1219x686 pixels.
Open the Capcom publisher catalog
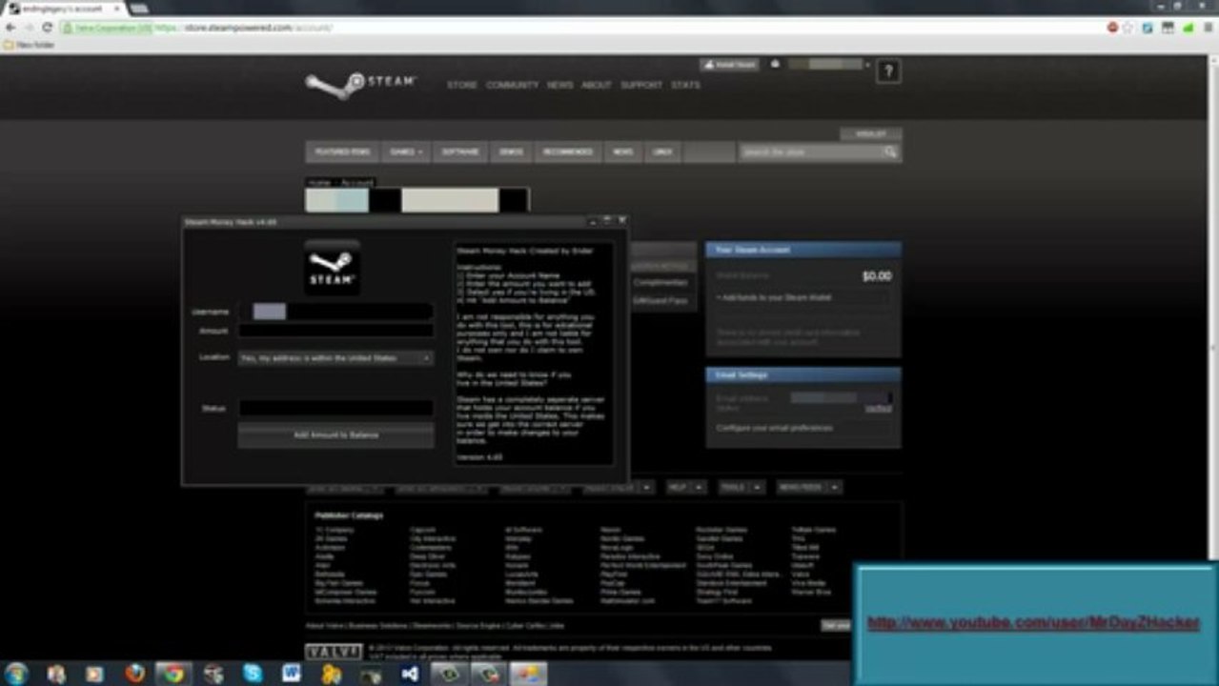423,530
